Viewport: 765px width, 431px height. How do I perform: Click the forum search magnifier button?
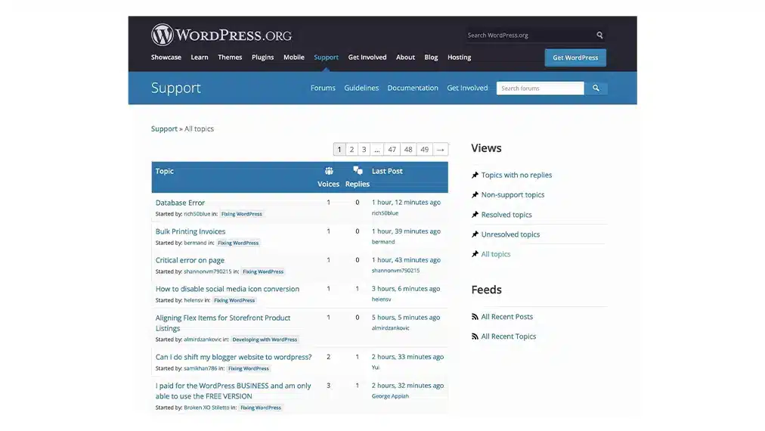click(596, 88)
